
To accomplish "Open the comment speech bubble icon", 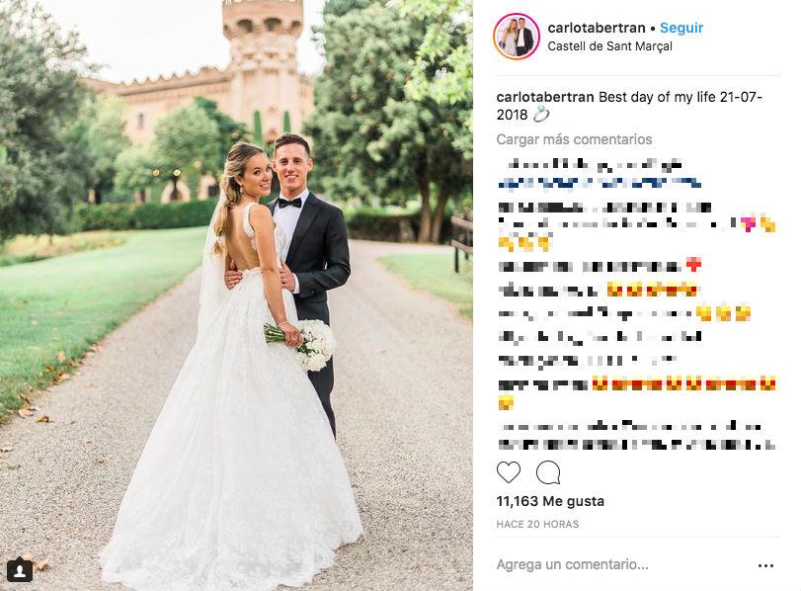I will coord(548,472).
